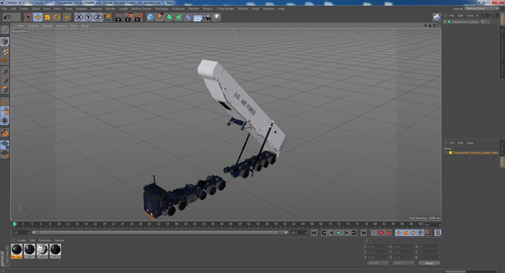Enable Axis mode icon
Viewport: 505px width, 273px height.
click(5, 102)
